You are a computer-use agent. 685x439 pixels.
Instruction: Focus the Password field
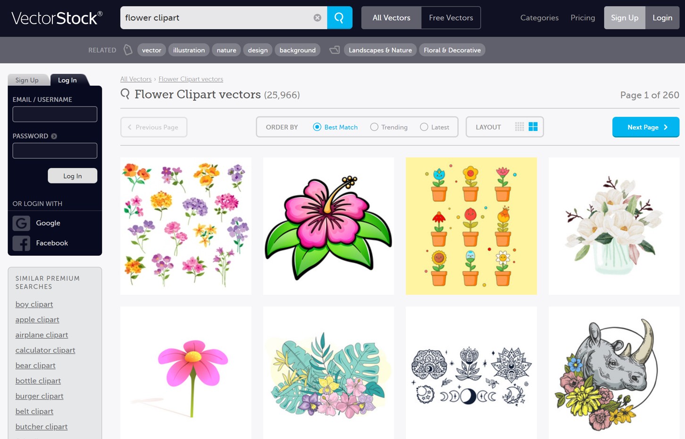click(x=55, y=151)
